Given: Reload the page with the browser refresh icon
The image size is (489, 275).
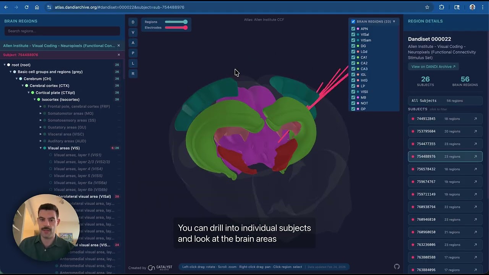Looking at the screenshot, I should (x=26, y=7).
